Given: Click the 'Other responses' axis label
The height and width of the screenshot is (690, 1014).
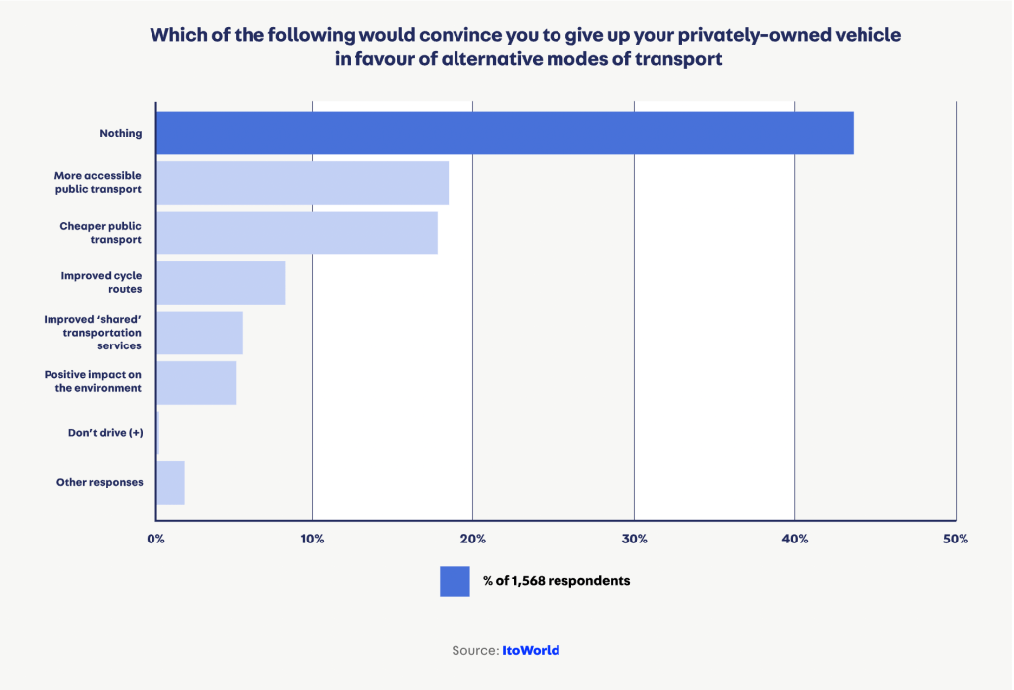Looking at the screenshot, I should (100, 482).
